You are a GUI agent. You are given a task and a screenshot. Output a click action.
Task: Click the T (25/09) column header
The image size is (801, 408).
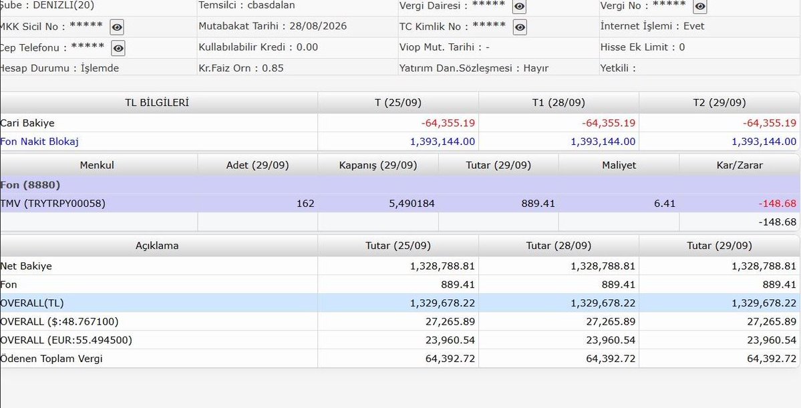click(398, 103)
